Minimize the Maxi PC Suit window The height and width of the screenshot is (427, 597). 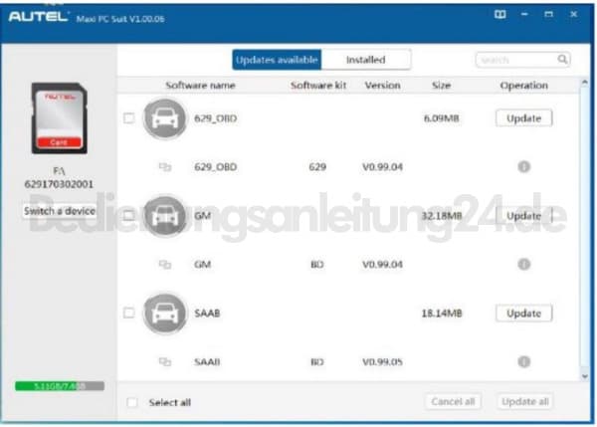[x=524, y=15]
